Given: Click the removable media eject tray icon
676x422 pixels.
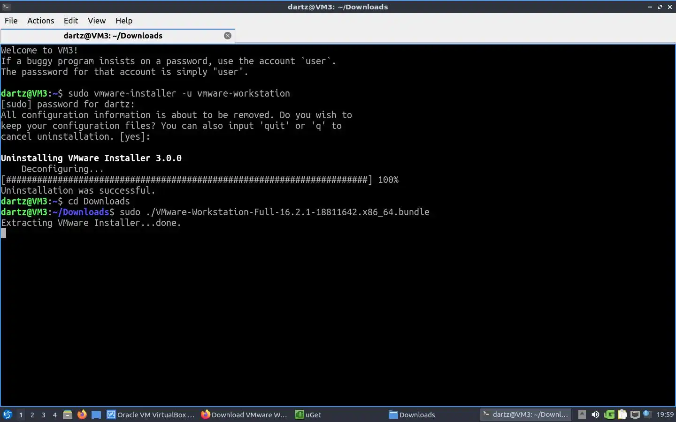Looking at the screenshot, I should tap(582, 414).
